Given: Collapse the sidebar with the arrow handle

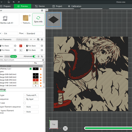Looking at the screenshot, I should click(47, 10).
